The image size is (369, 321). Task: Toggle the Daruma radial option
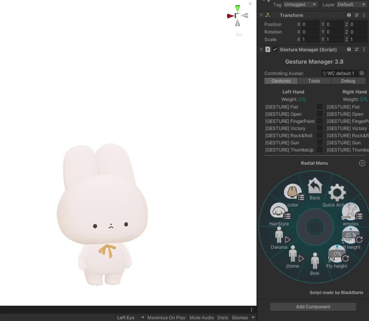(x=279, y=238)
